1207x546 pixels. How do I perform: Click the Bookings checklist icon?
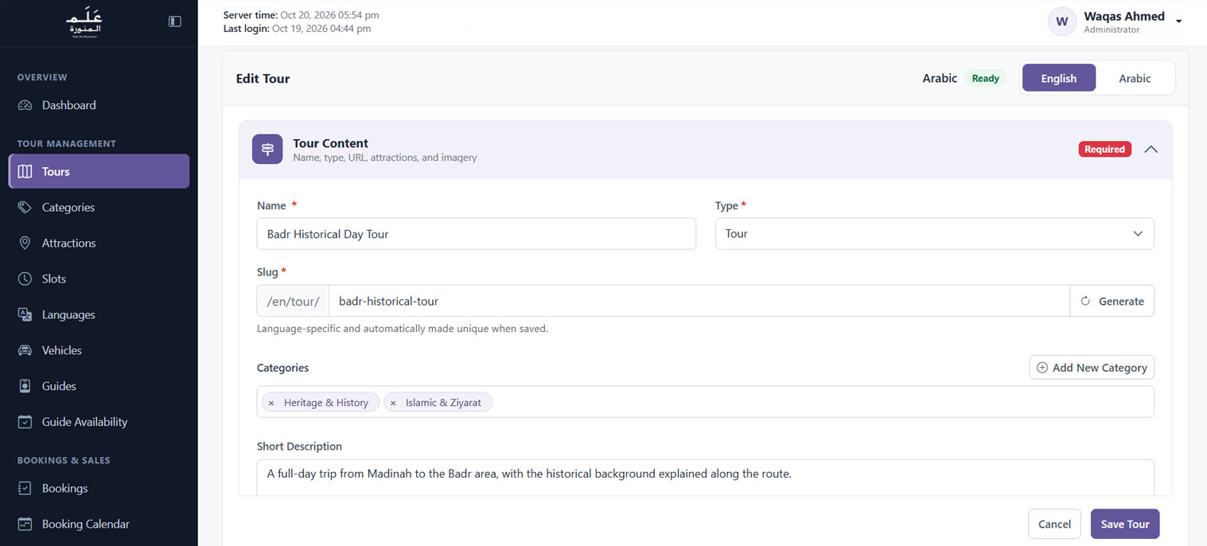25,488
